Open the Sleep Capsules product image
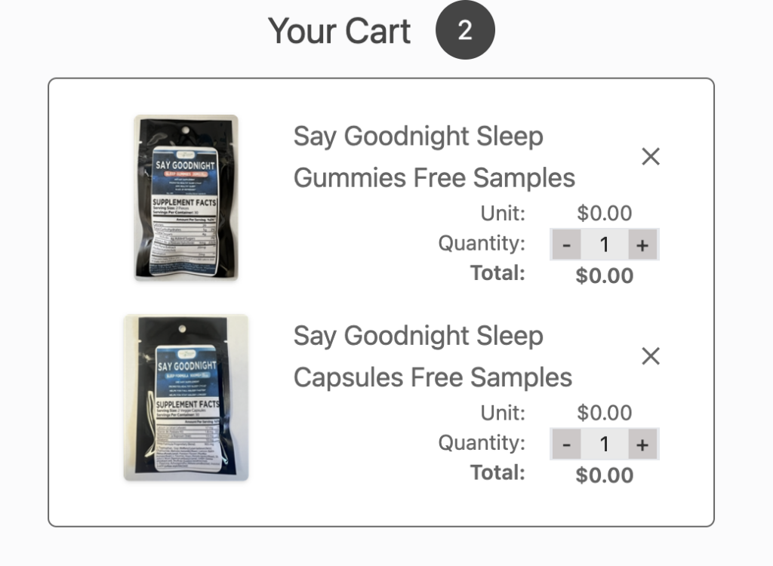 coord(186,398)
